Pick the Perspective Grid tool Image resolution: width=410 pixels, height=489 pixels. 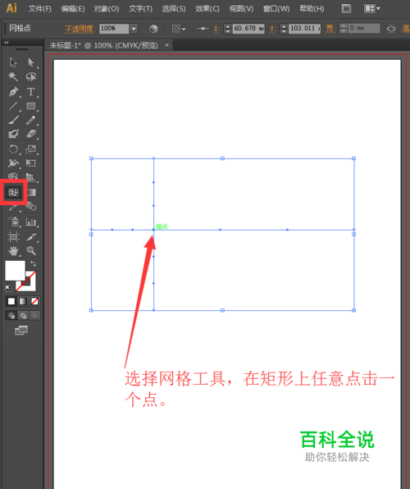(x=31, y=177)
